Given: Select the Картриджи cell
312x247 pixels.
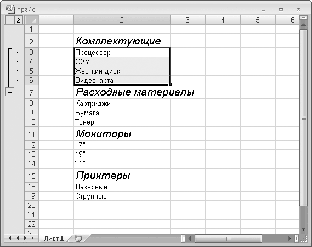Looking at the screenshot, I should (x=122, y=104).
